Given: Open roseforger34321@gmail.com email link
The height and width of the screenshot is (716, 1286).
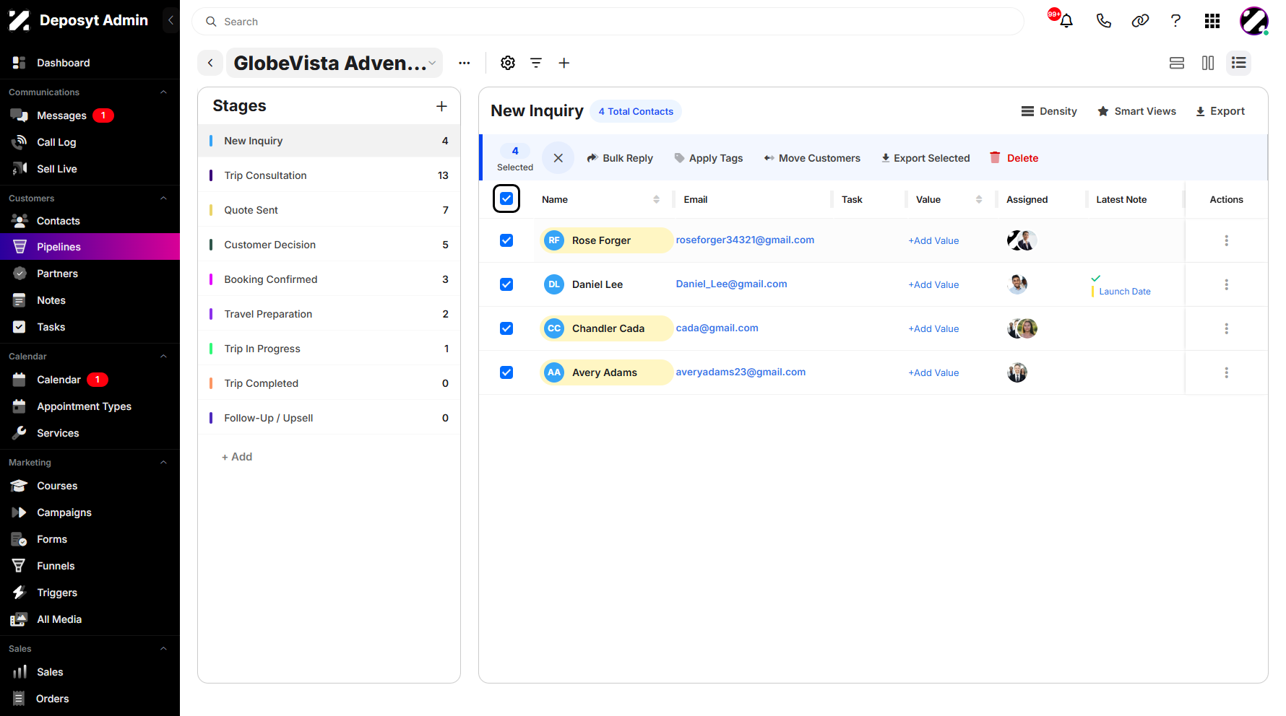Looking at the screenshot, I should point(745,240).
